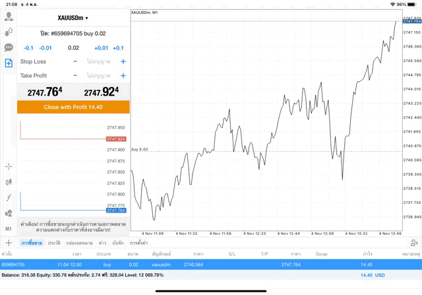
Task: Change the M1 timeframe
Action: pos(9,228)
